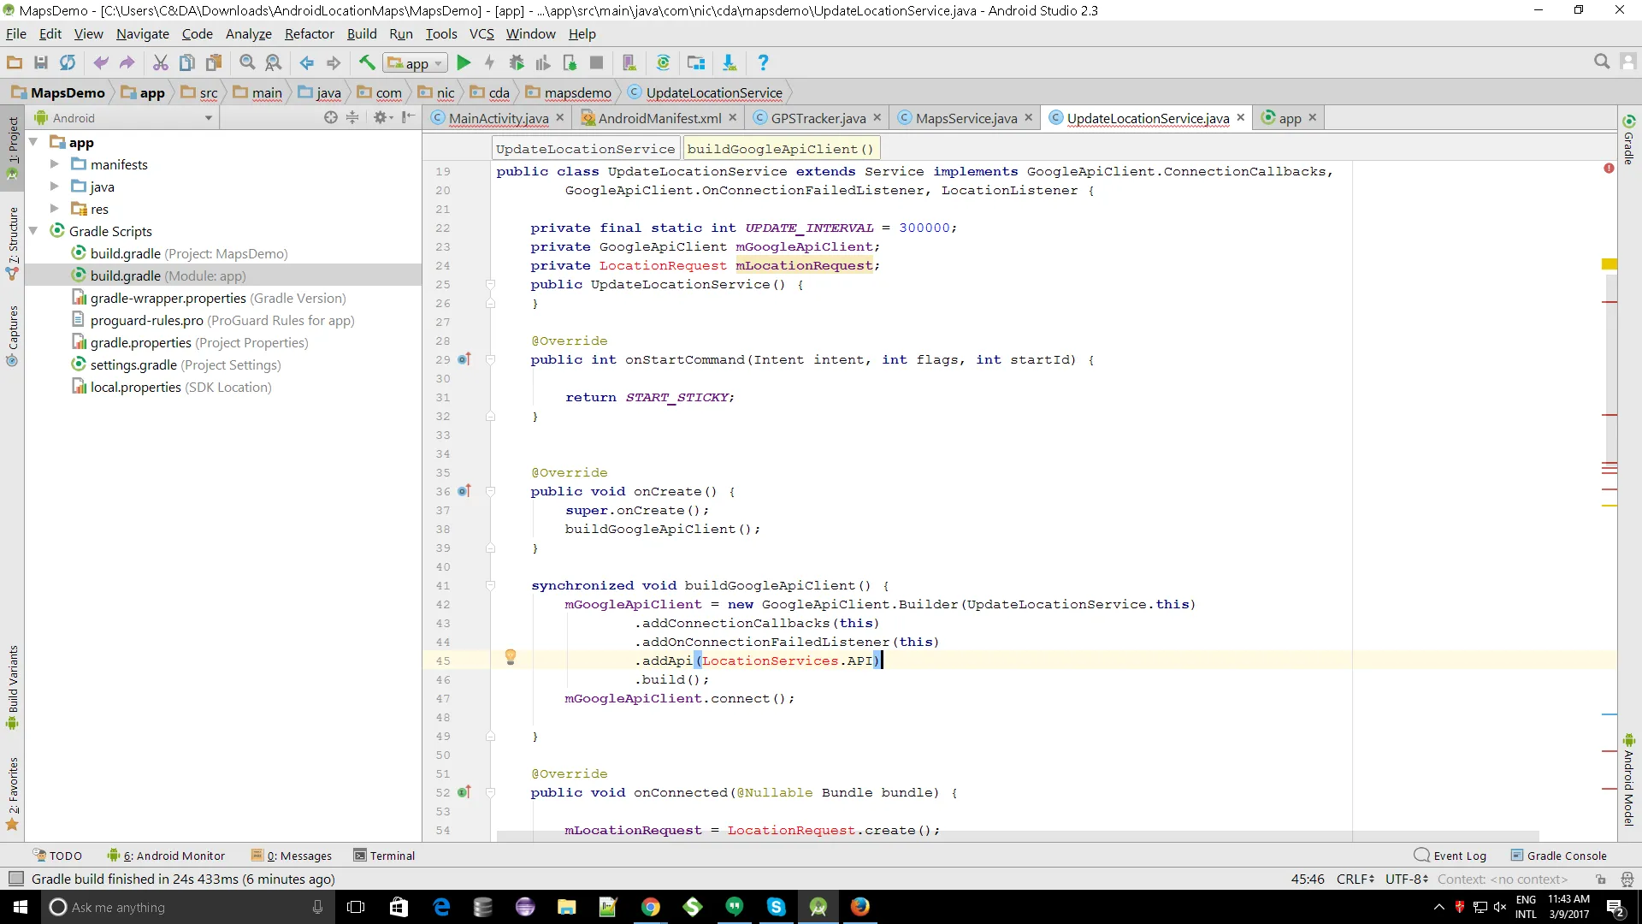Screen dimensions: 1642x924
Task: Switch to the GPSTracker.java tab
Action: 818,118
